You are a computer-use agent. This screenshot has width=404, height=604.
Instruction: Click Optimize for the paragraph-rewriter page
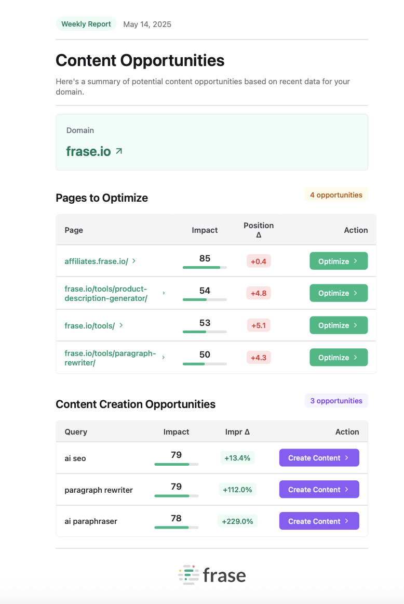pos(339,358)
